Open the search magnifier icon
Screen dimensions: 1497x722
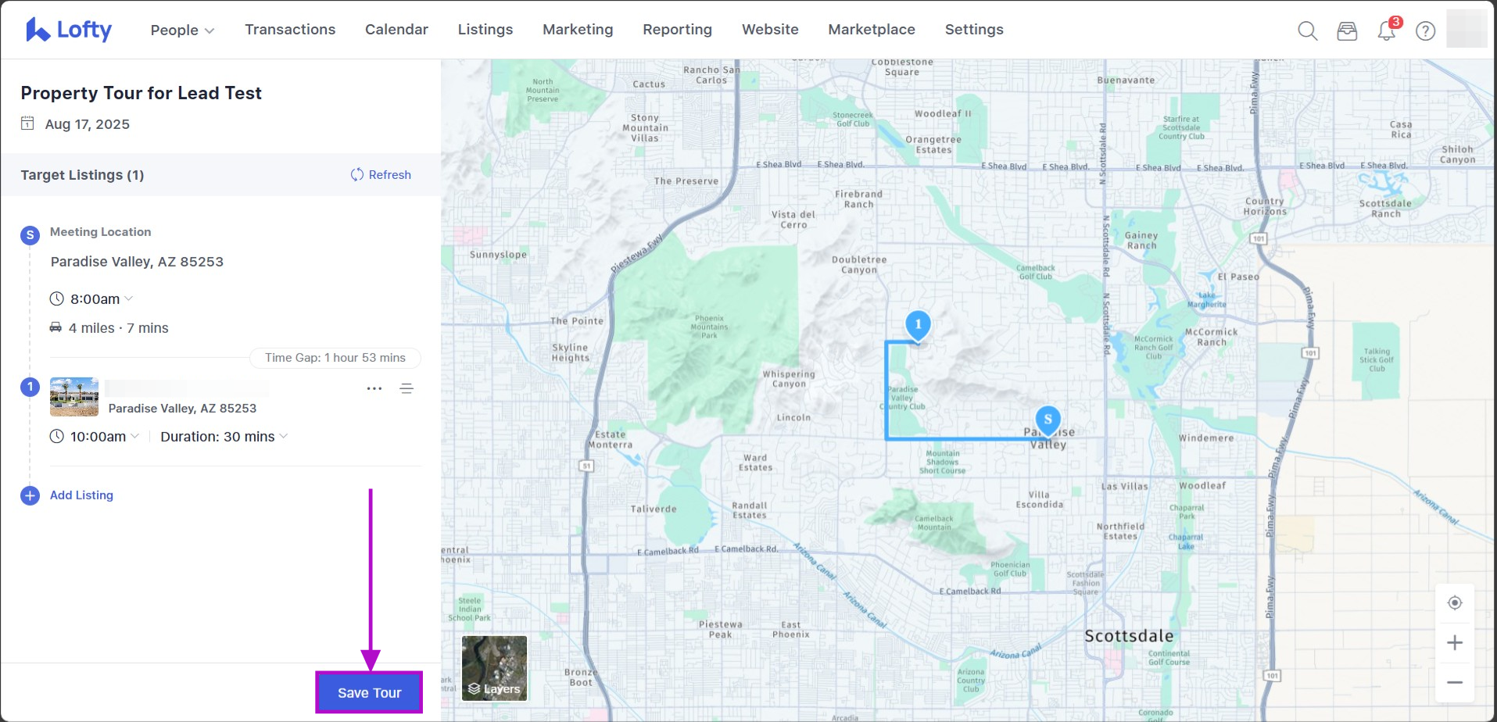click(1307, 30)
